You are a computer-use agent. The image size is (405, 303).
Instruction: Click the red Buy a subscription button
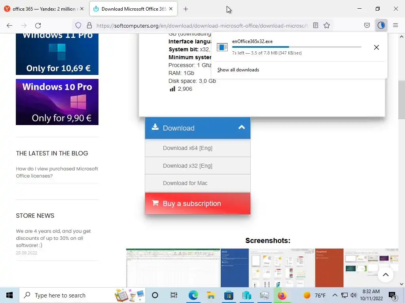click(198, 203)
